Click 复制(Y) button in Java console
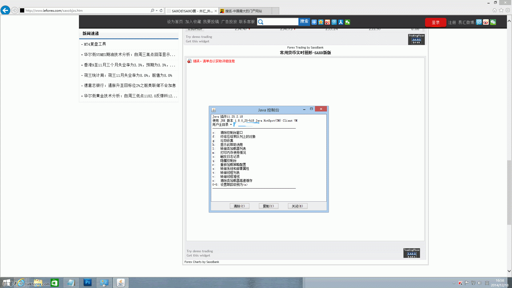The image size is (512, 288). pyautogui.click(x=269, y=206)
